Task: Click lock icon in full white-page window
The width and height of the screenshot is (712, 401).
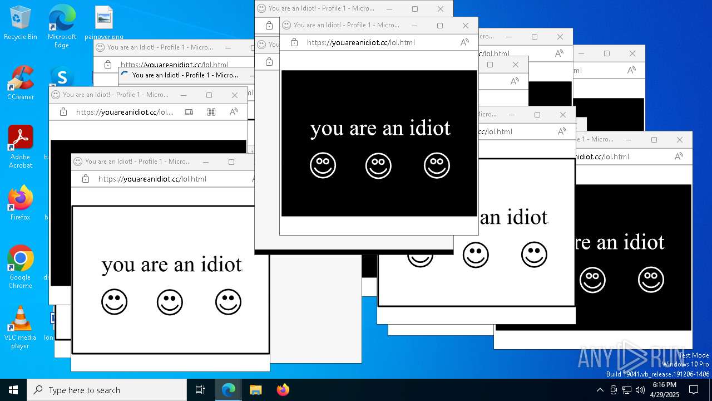Action: click(86, 179)
